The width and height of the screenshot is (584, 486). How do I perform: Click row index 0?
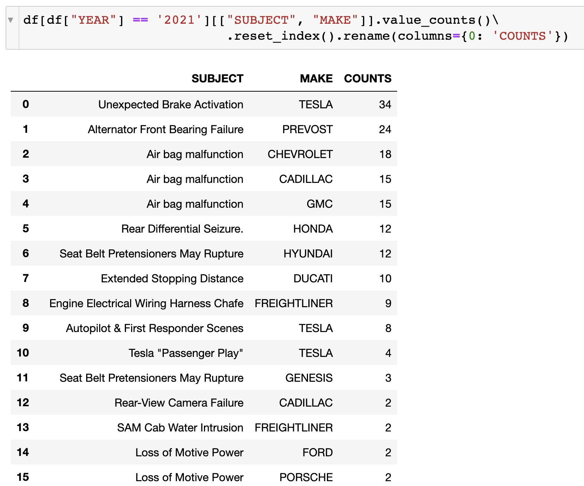[x=26, y=104]
